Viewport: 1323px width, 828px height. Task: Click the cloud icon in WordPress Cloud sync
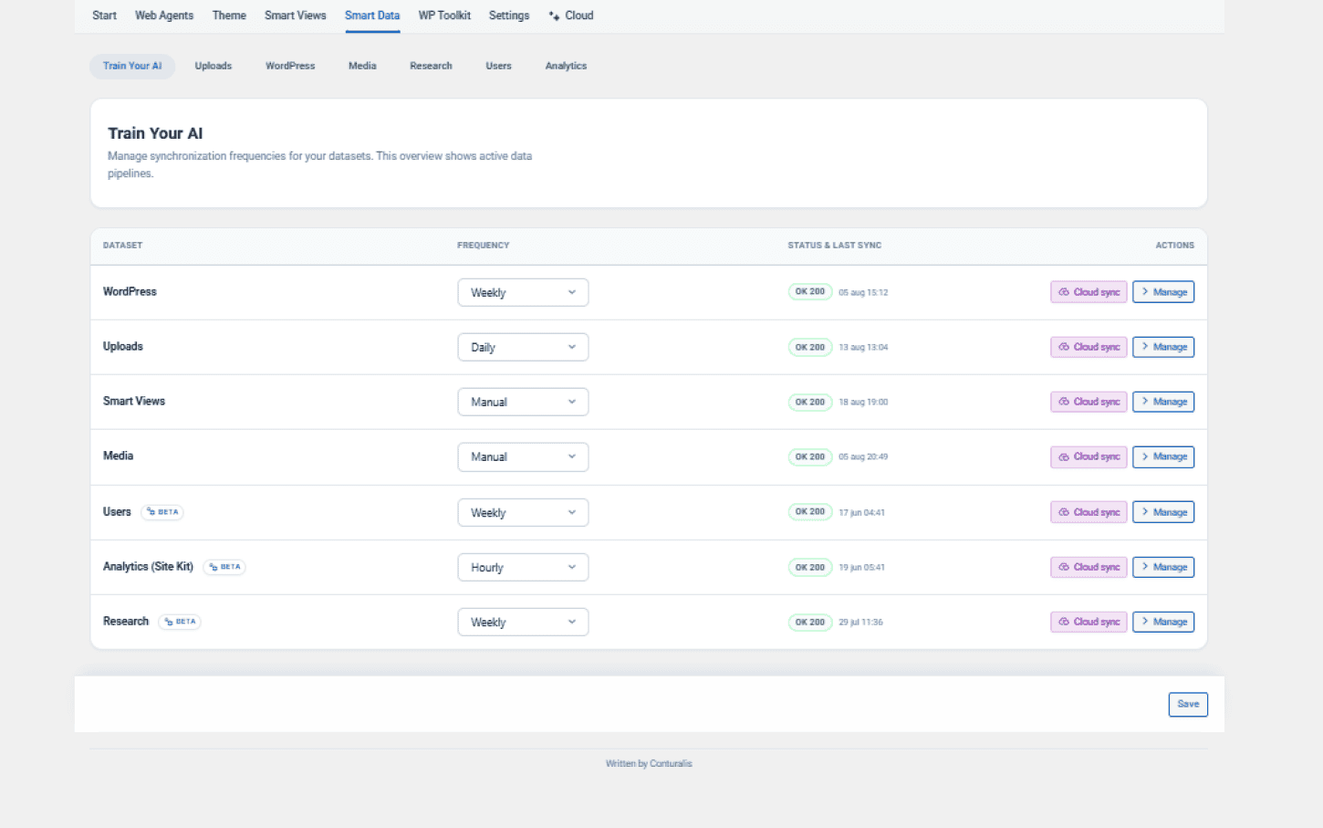1063,292
